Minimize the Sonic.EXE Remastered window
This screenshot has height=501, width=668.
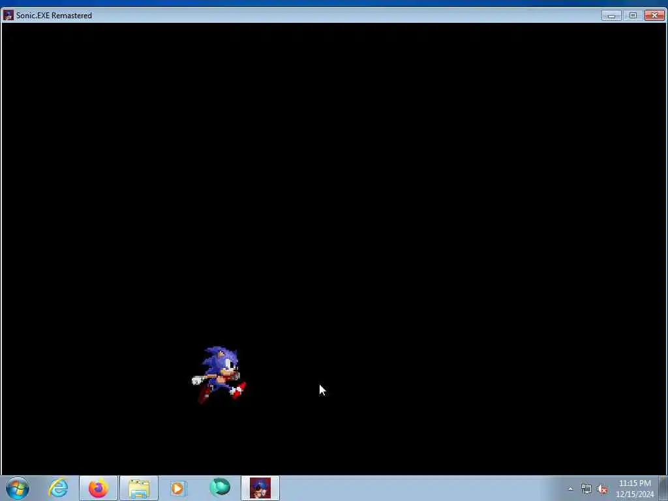pyautogui.click(x=611, y=16)
